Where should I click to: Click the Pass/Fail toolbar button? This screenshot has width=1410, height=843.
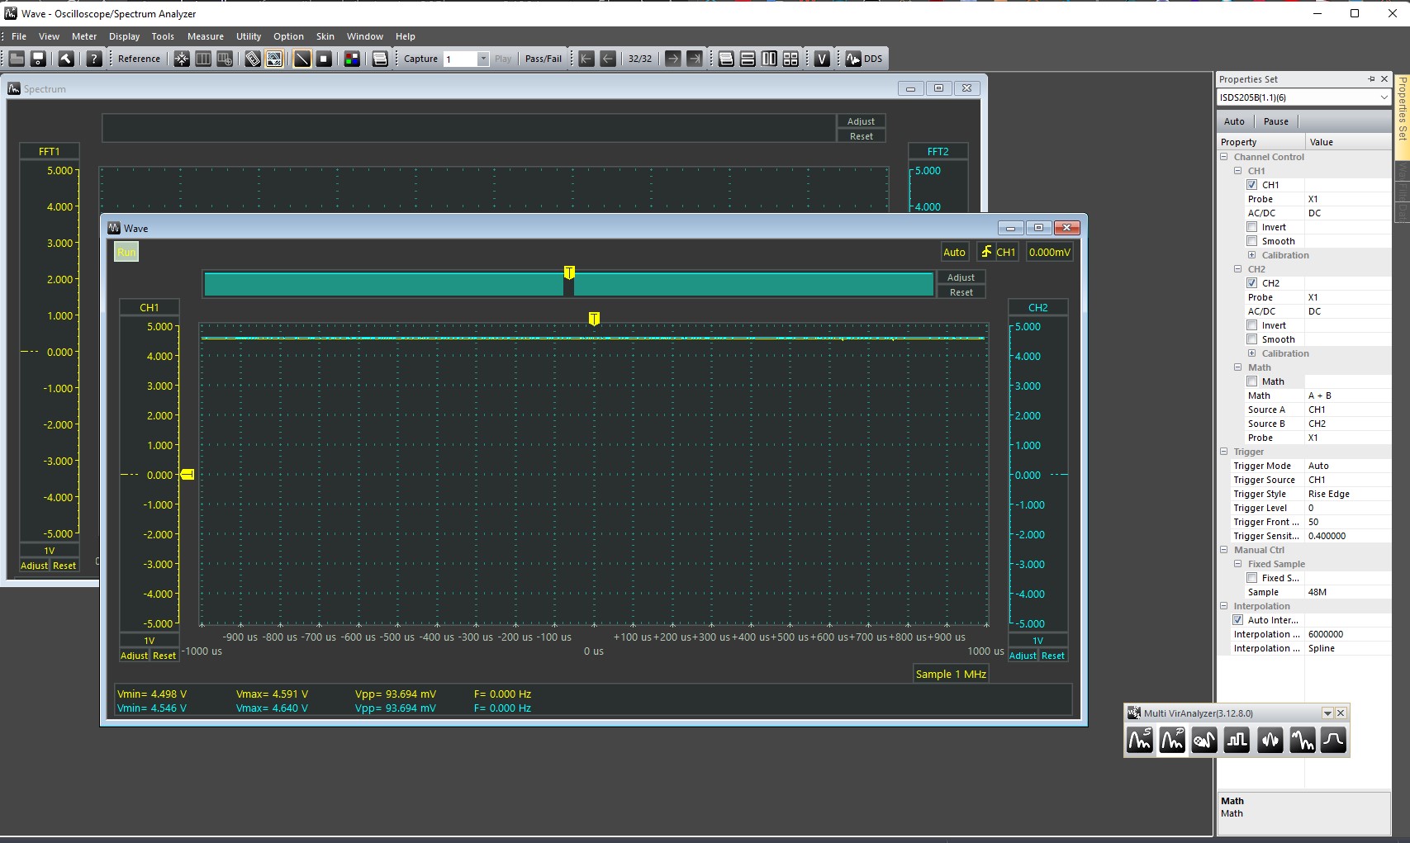point(544,59)
